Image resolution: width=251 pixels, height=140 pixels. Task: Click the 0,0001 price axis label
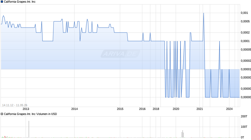point(245,41)
